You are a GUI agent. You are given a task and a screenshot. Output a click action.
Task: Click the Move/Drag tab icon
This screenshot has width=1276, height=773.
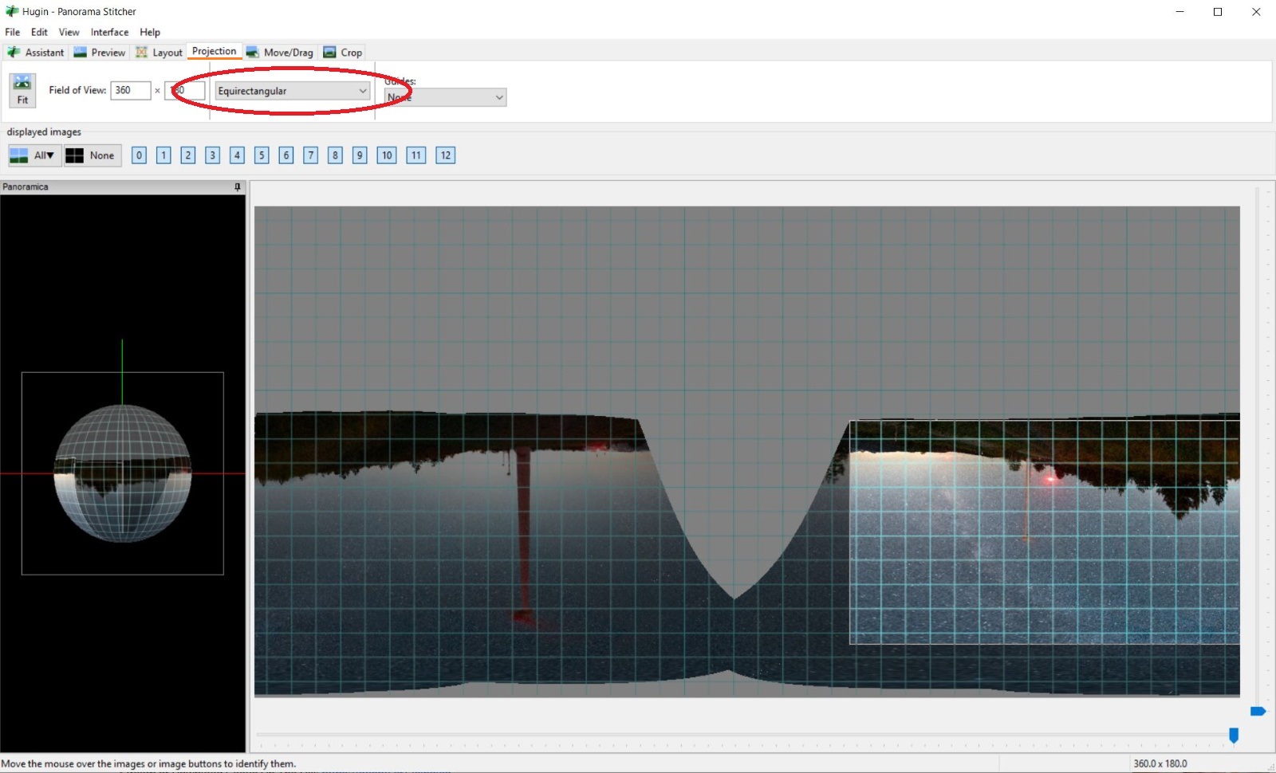(x=253, y=52)
